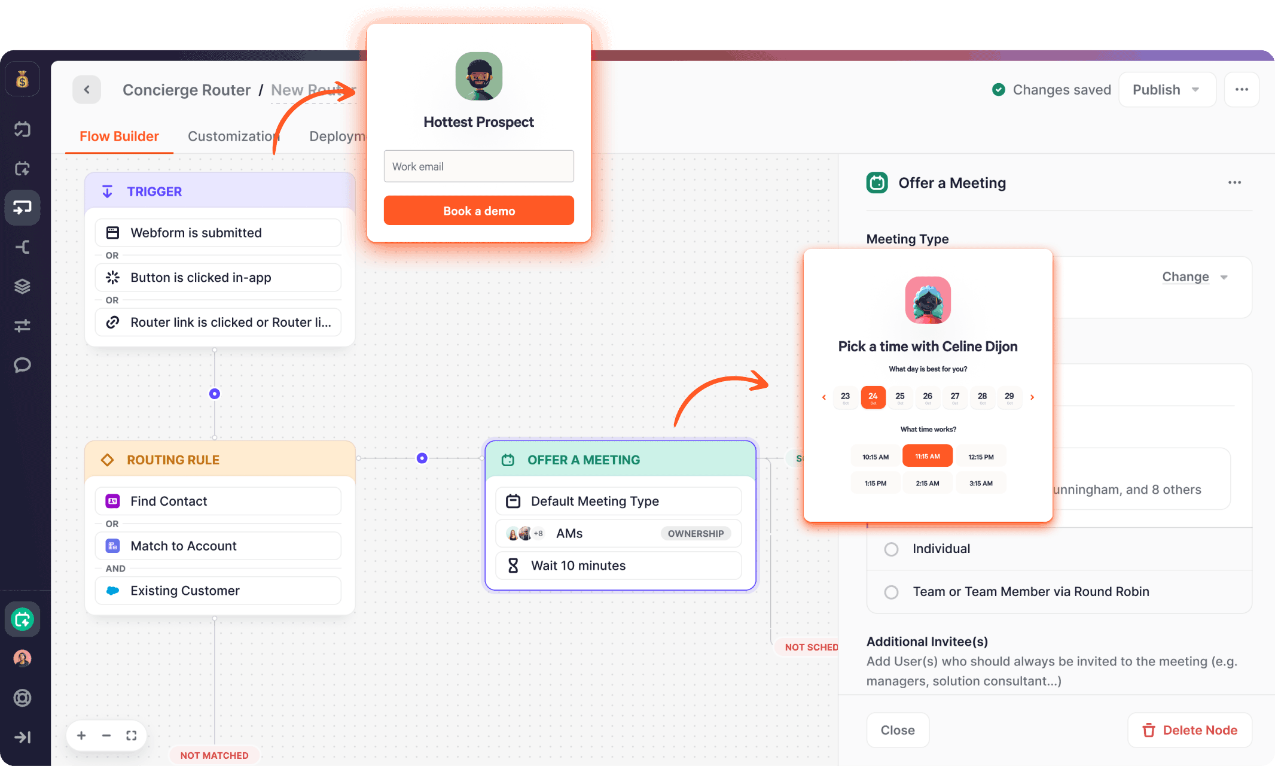The height and width of the screenshot is (766, 1275).
Task: Click the back arrow next to Concierge Router
Action: [x=87, y=90]
